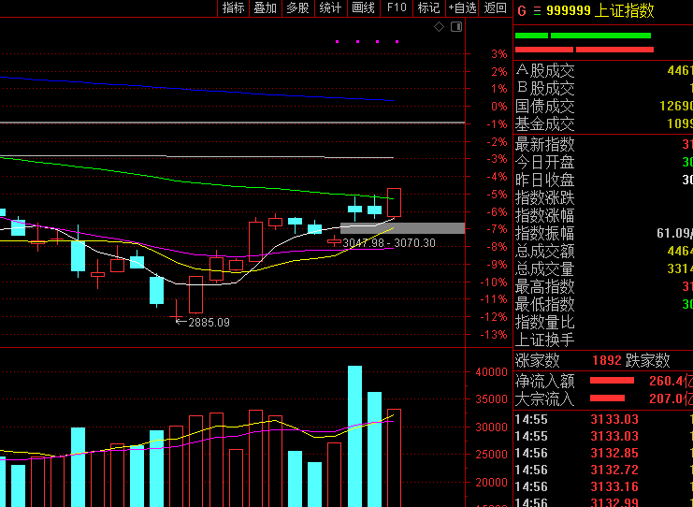The image size is (693, 507).
Task: Click the 返回 back button
Action: [x=495, y=8]
